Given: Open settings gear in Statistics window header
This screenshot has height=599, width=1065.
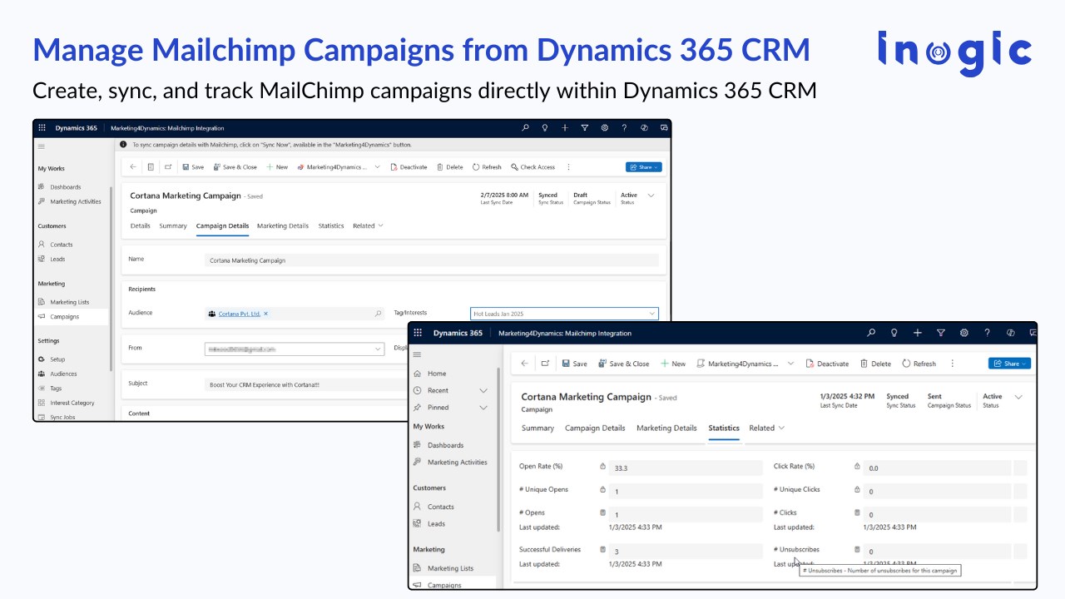Looking at the screenshot, I should coord(964,333).
